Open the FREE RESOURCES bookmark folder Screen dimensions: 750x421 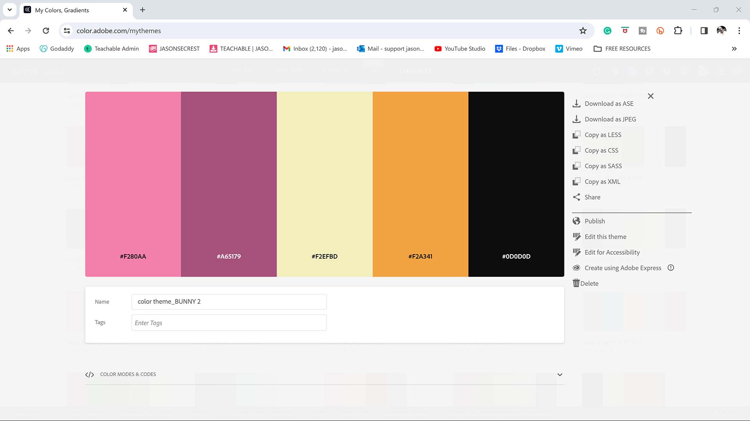[622, 49]
